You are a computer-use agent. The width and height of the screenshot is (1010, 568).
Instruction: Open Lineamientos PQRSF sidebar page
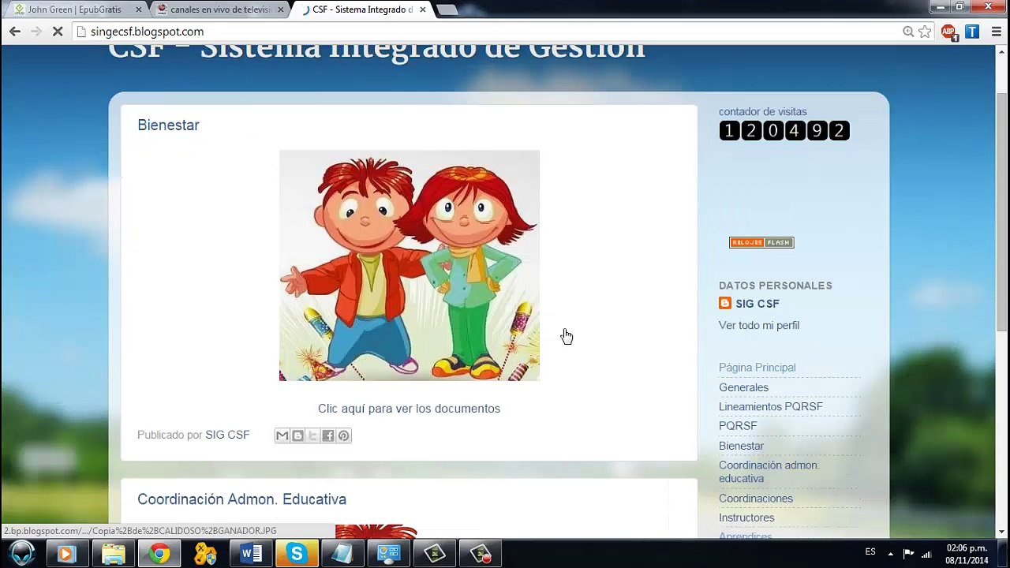tap(771, 406)
